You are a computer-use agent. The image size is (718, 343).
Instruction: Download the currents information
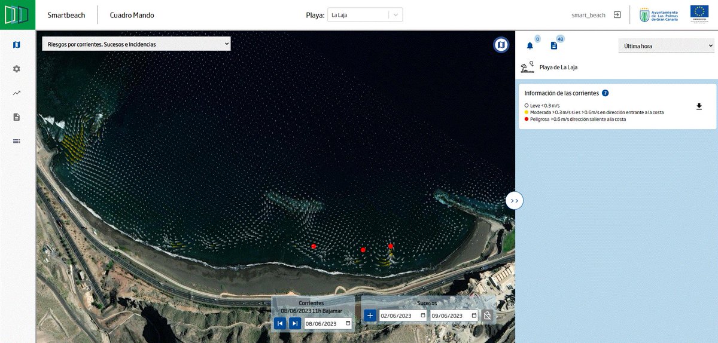(699, 106)
